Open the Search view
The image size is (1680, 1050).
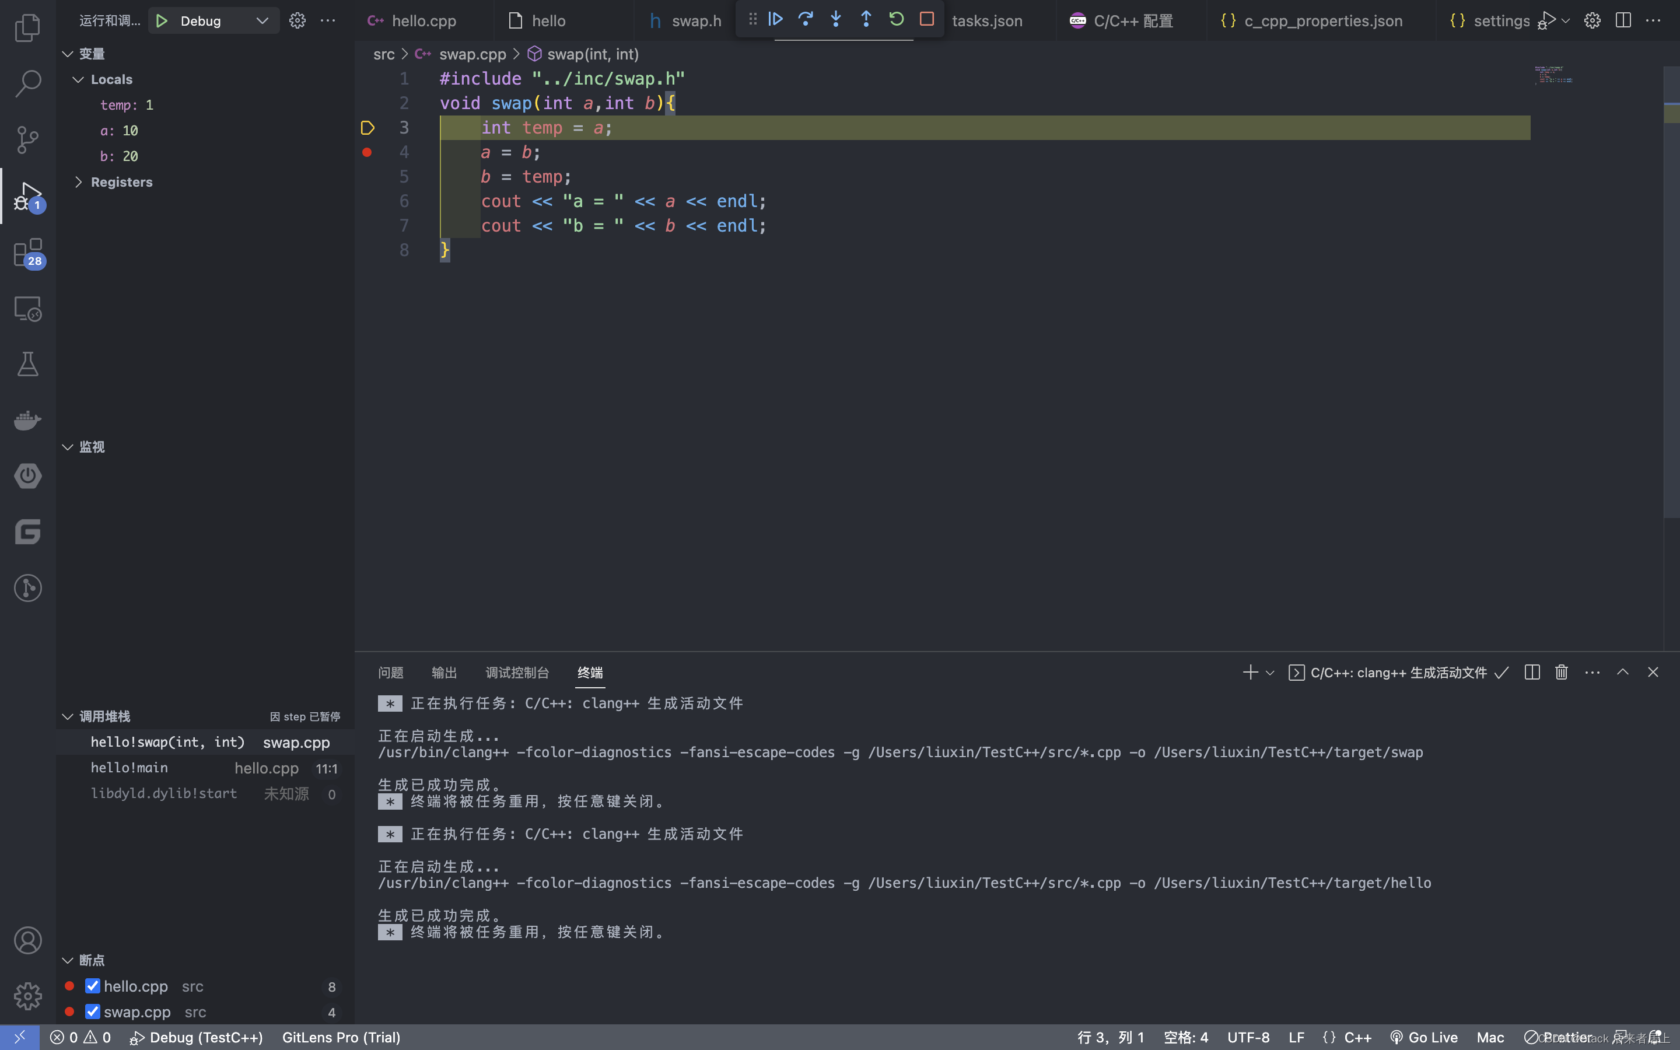pos(28,83)
